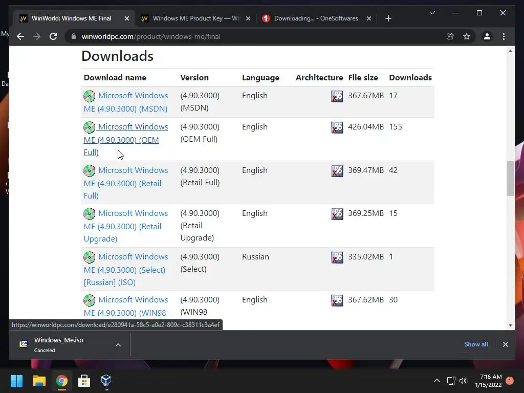This screenshot has height=393, width=524.
Task: Click the disc icon beside the WIN98 download
Action: [89, 300]
